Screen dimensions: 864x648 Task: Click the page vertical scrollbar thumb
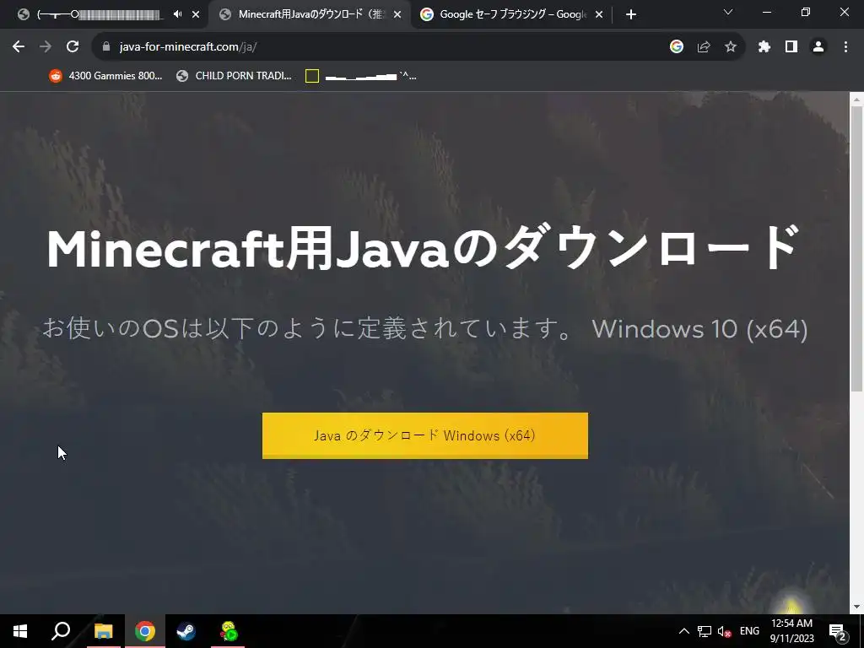pyautogui.click(x=856, y=248)
